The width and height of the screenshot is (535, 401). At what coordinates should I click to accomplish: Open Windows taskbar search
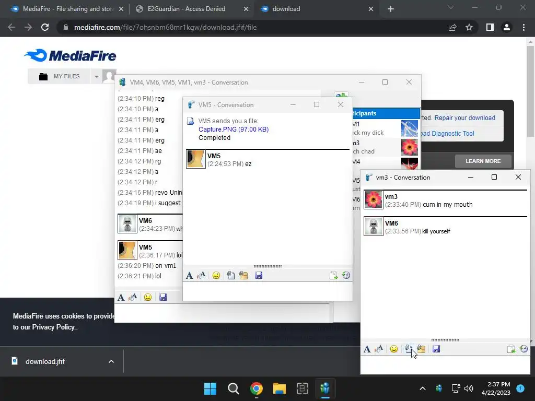234,388
